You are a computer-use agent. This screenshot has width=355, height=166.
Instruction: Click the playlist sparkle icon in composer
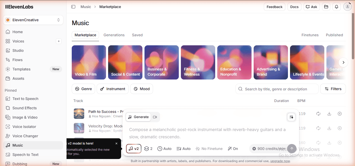tap(291, 117)
